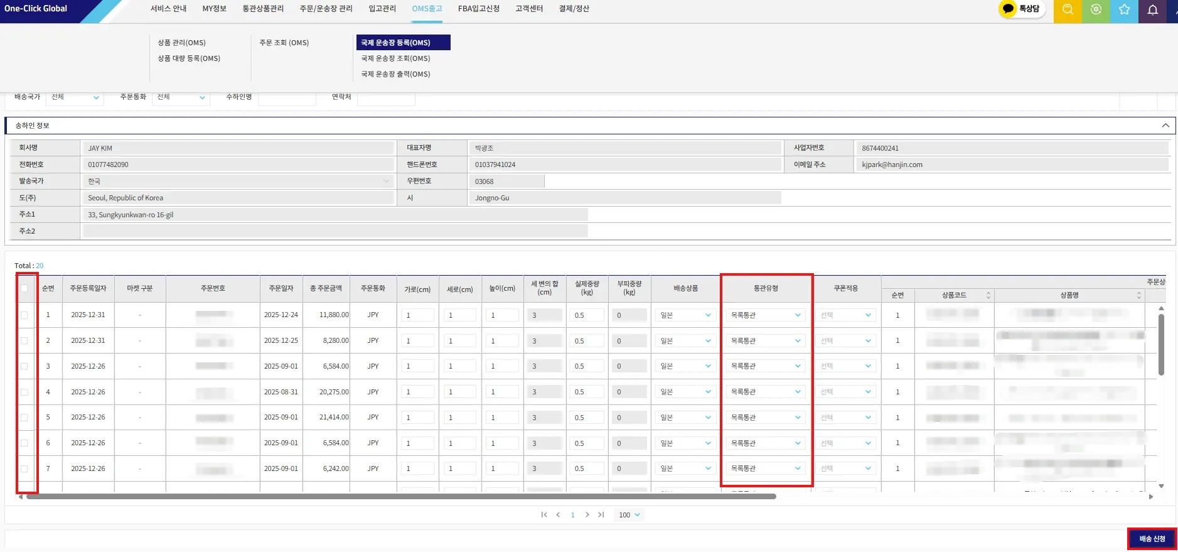This screenshot has height=552, width=1178.
Task: Open the green settings gear icon
Action: tap(1096, 9)
